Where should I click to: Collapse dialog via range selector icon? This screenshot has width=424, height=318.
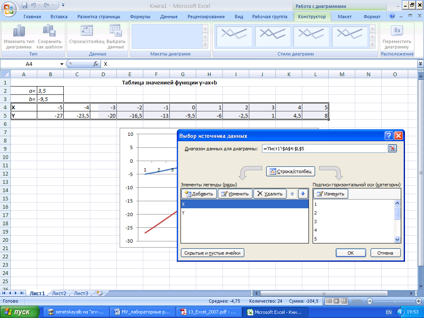[392, 149]
